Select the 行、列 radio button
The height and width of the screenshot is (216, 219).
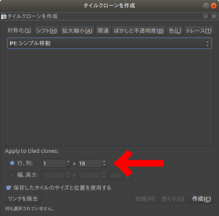(x=12, y=163)
